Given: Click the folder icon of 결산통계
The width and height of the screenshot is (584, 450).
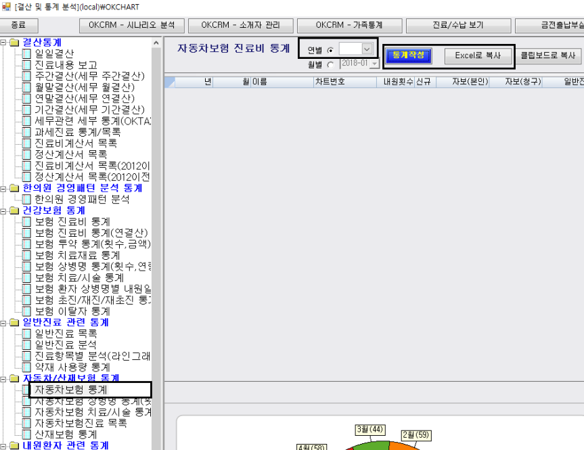Looking at the screenshot, I should point(14,43).
